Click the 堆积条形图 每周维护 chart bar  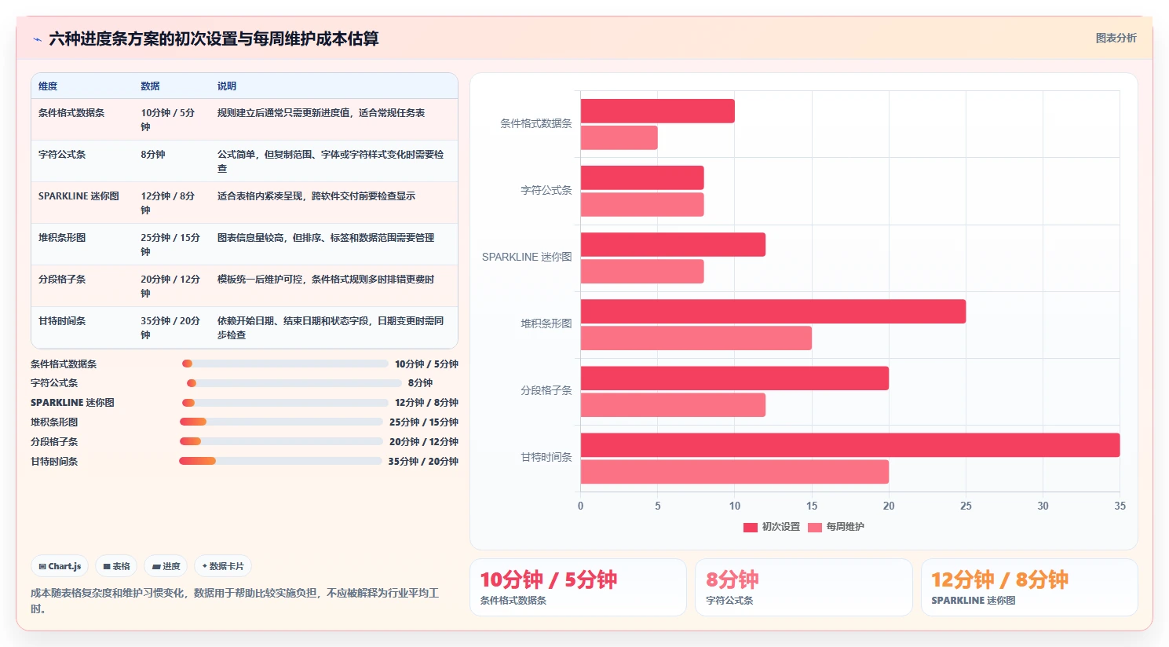tap(696, 338)
